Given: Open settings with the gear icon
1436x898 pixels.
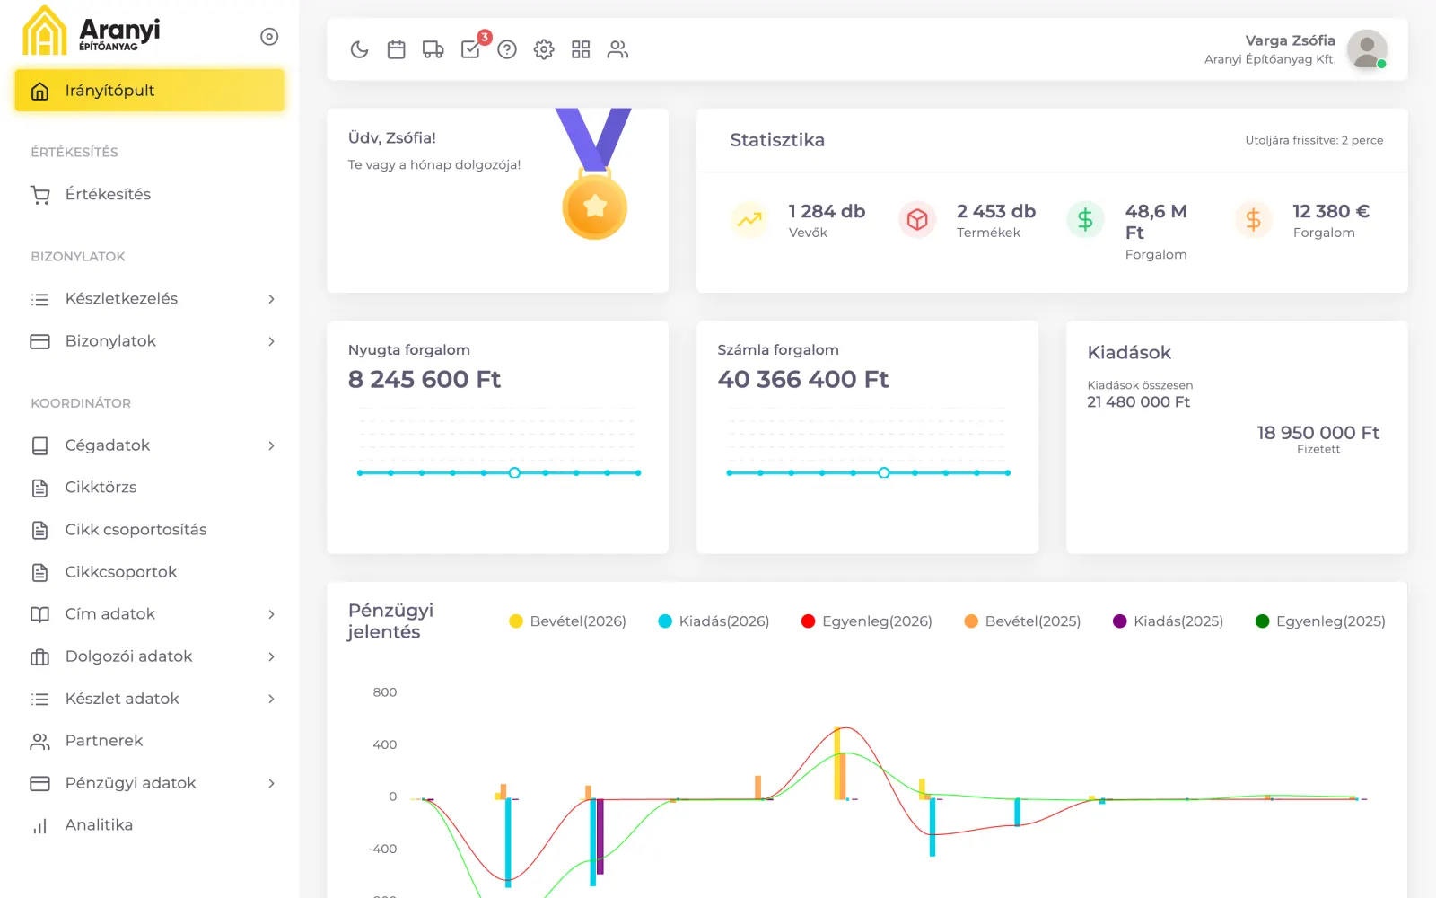Looking at the screenshot, I should (544, 49).
